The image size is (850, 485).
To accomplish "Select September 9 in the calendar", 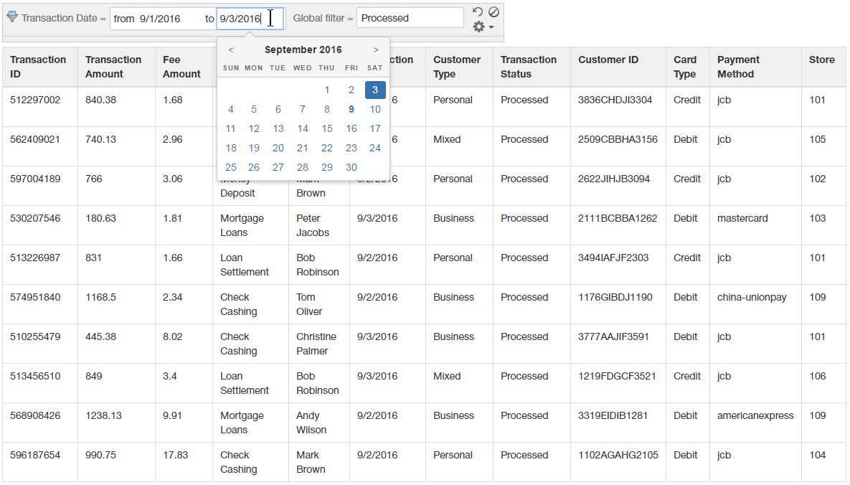I will [351, 109].
